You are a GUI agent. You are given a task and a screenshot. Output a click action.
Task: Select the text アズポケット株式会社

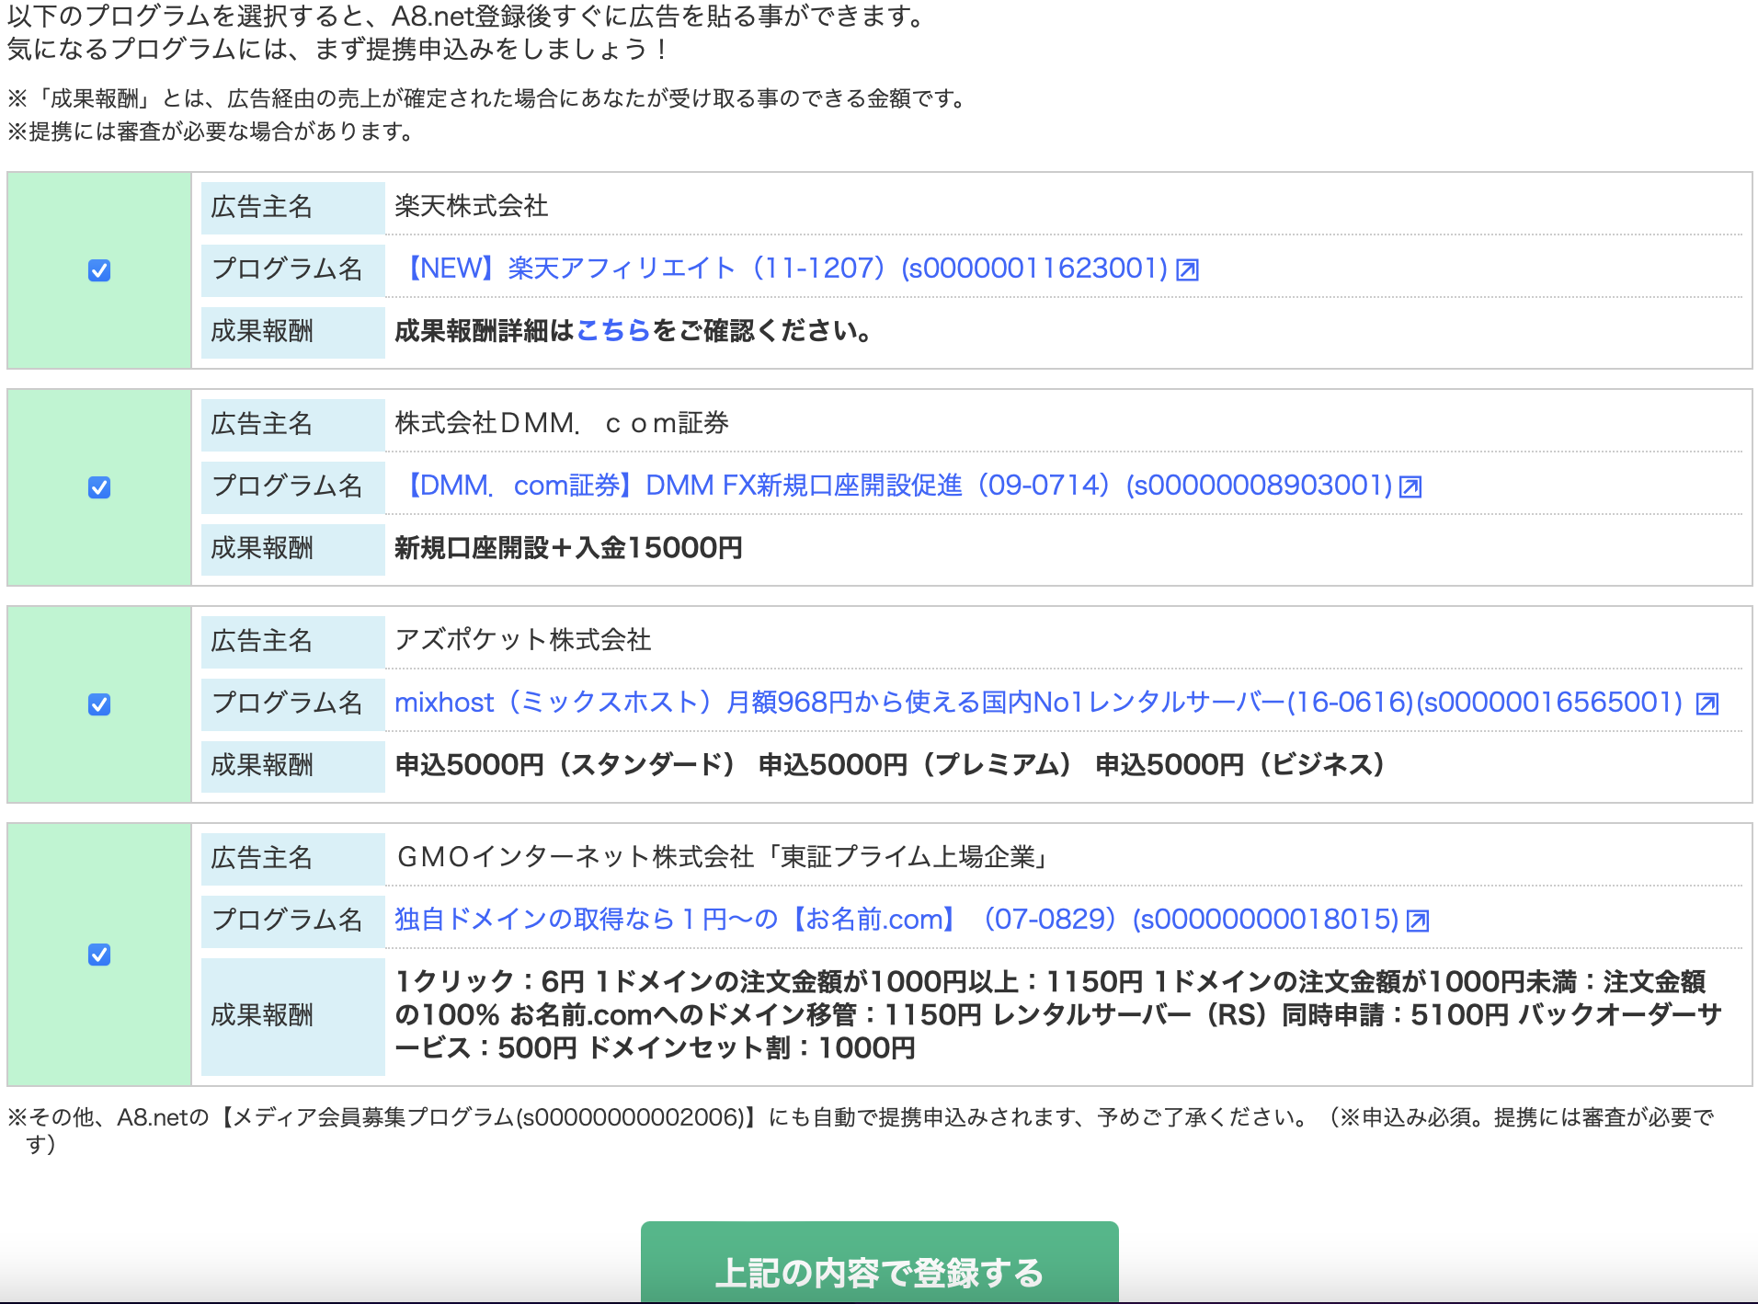pos(523,640)
